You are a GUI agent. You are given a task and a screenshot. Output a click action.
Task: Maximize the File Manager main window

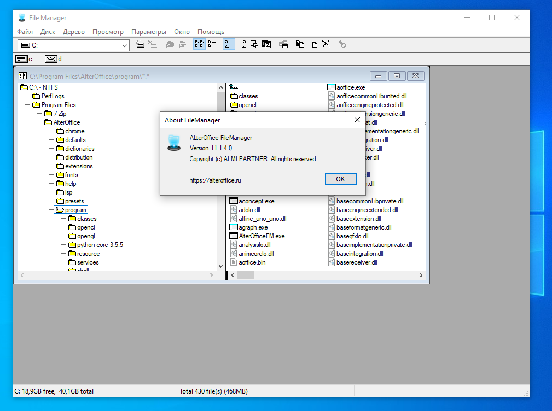pos(492,17)
